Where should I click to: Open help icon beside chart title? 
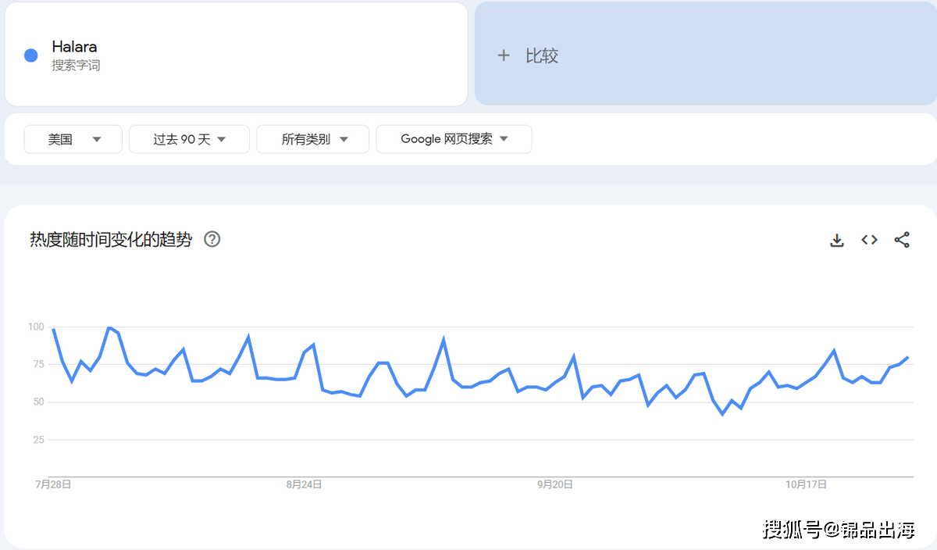(212, 239)
